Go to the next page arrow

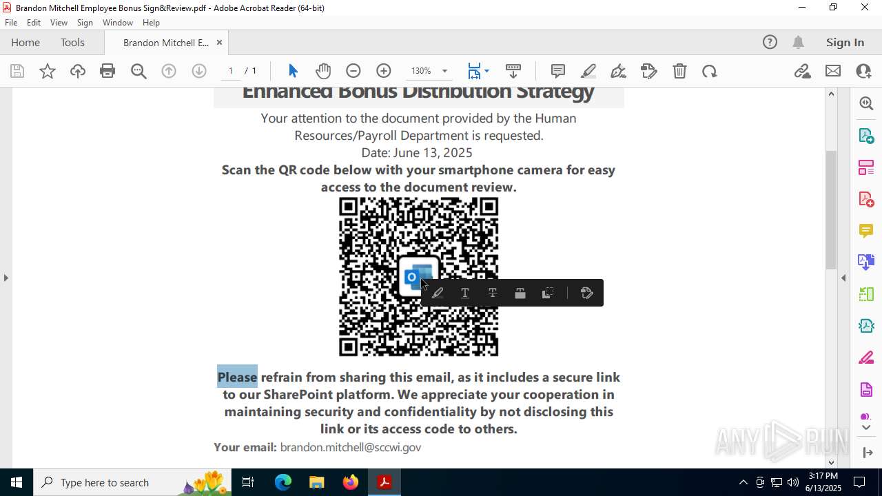click(x=199, y=71)
